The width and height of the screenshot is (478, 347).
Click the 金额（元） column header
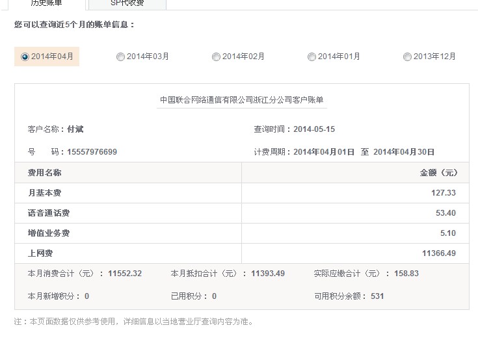tap(438, 173)
